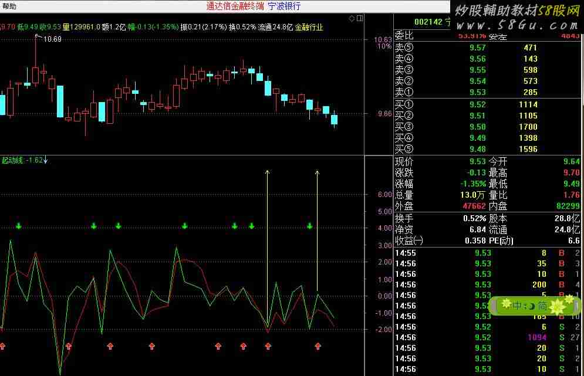Click the 宁波银行 title text
The width and height of the screenshot is (584, 376).
tap(284, 6)
